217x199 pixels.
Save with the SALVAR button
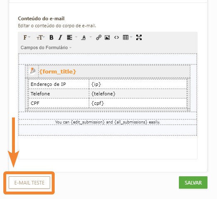click(193, 182)
